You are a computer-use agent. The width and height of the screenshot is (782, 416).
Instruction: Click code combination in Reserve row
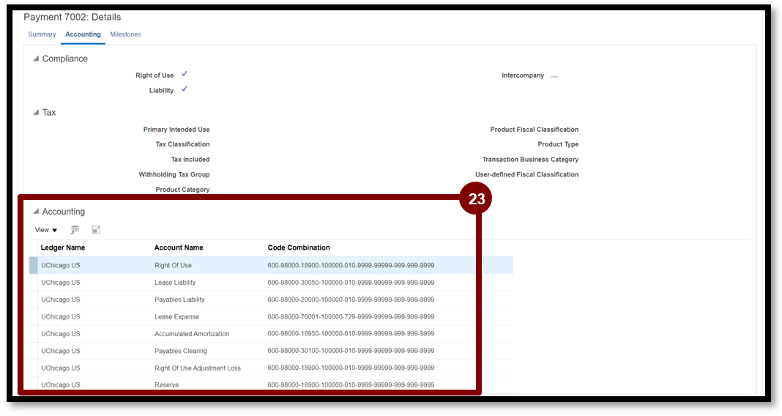pos(351,385)
